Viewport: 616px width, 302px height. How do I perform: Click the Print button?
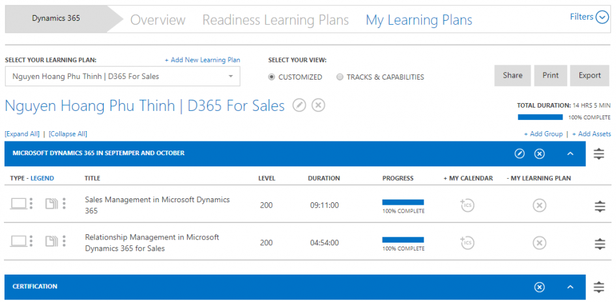click(x=551, y=76)
